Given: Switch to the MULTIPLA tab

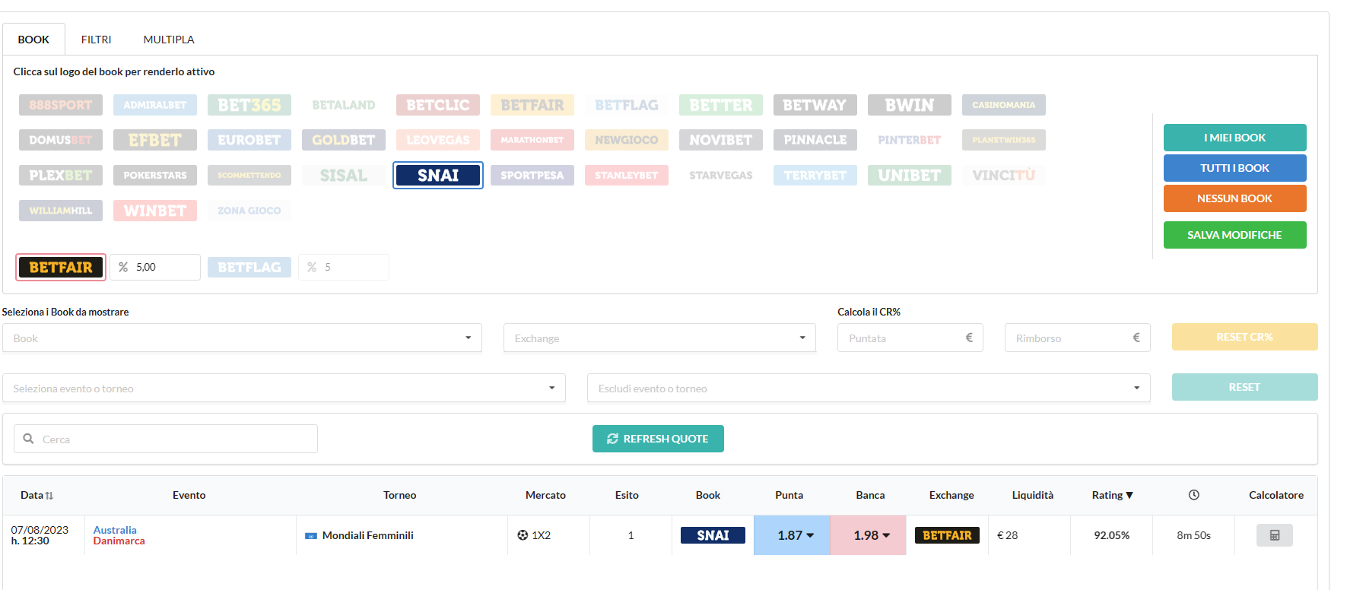Looking at the screenshot, I should 169,40.
